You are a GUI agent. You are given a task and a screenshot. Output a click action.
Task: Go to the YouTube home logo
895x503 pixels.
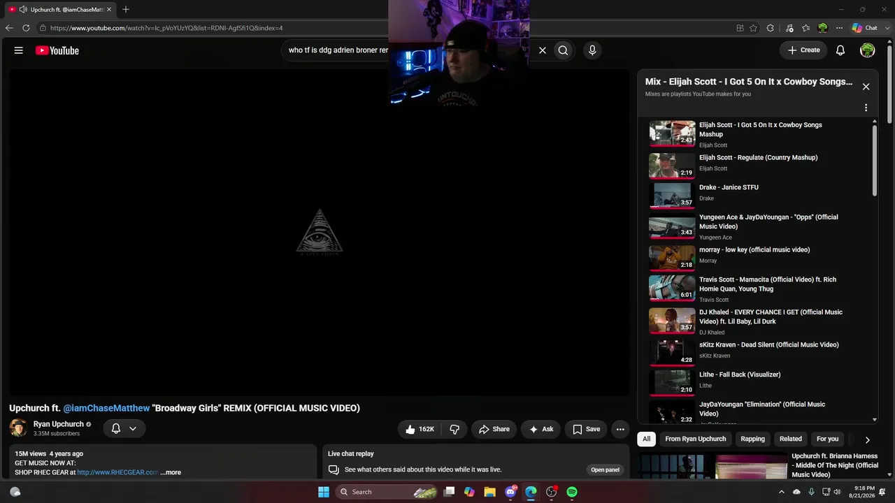point(57,50)
